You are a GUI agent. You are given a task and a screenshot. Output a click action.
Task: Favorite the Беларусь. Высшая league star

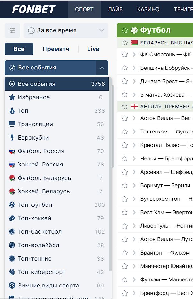125,43
